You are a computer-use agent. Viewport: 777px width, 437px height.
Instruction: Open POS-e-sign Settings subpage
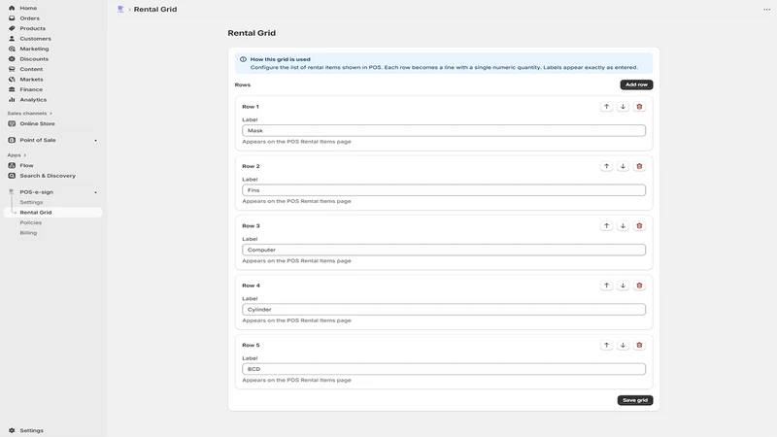click(x=31, y=202)
